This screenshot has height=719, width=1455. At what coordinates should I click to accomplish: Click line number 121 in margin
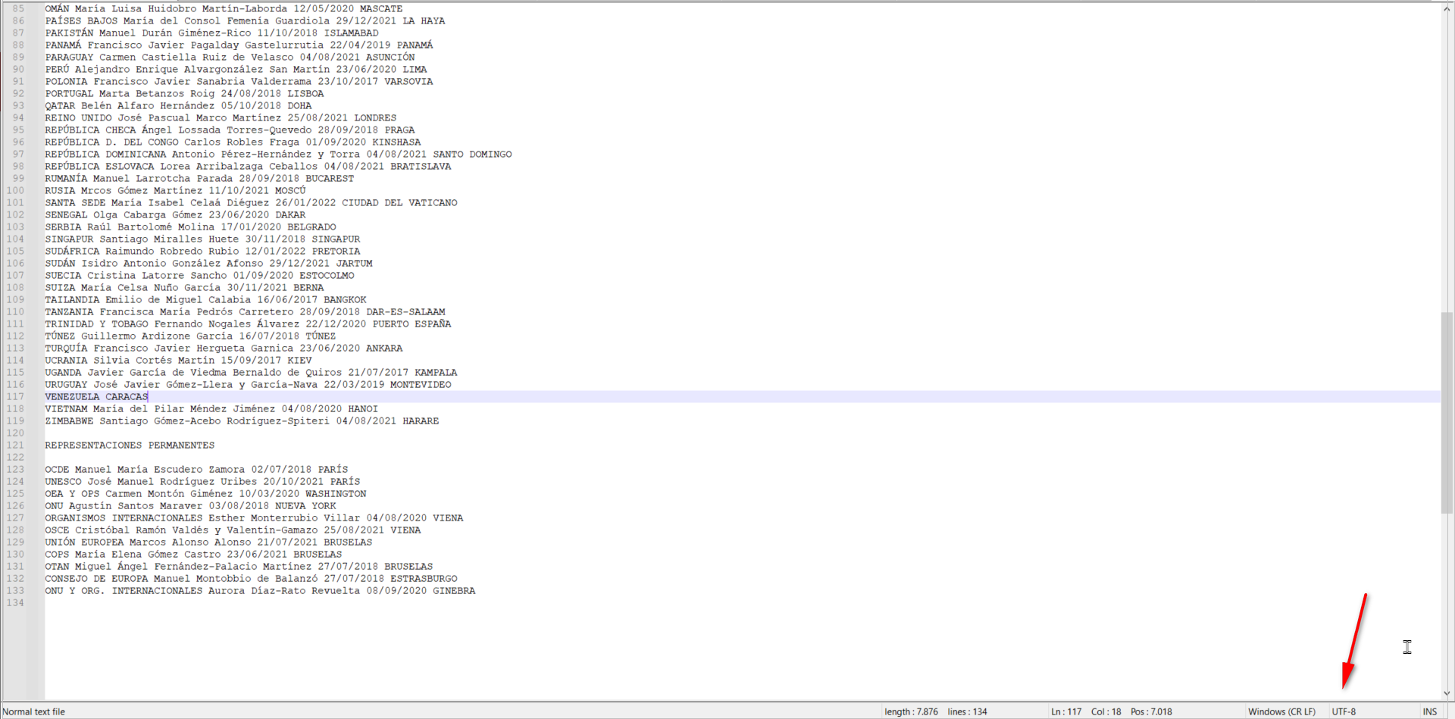(x=15, y=445)
